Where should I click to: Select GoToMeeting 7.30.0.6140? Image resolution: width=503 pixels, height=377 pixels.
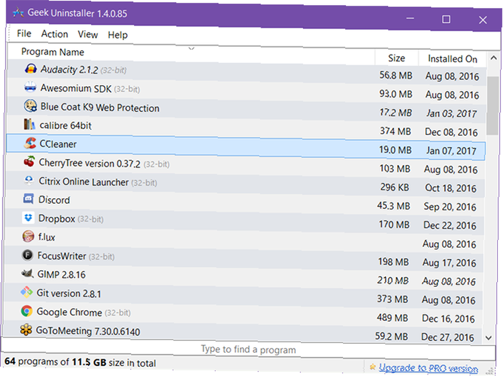click(88, 331)
